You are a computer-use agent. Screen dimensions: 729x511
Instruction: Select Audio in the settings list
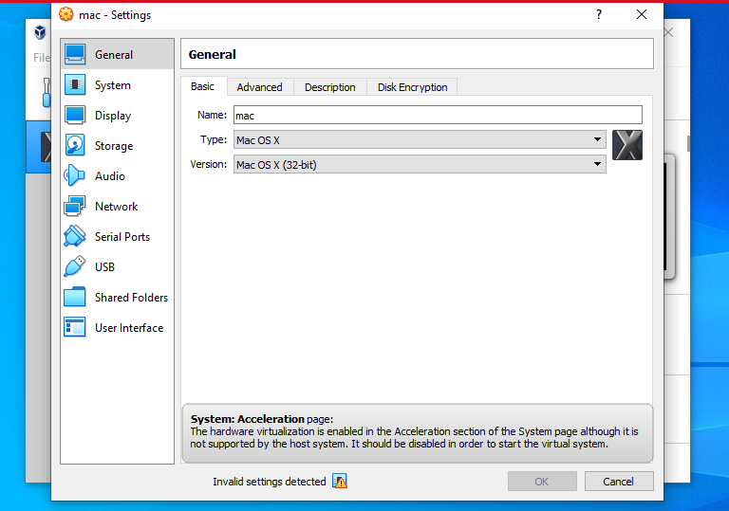point(117,175)
